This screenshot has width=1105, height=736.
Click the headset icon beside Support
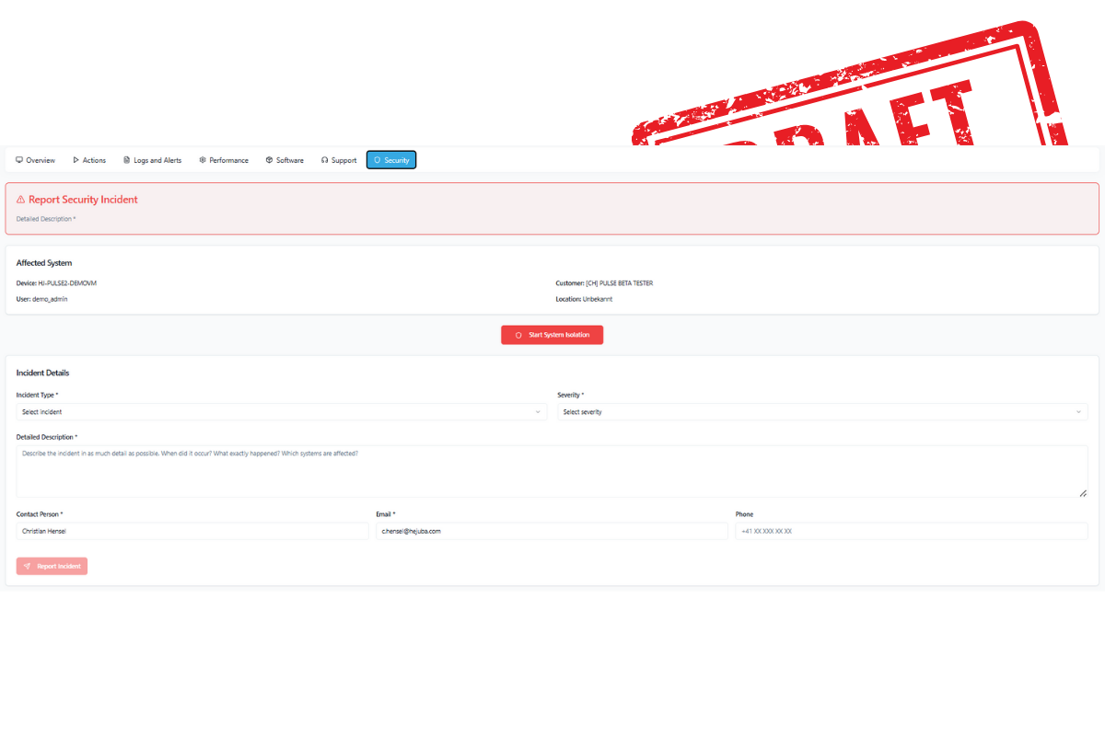coord(325,160)
